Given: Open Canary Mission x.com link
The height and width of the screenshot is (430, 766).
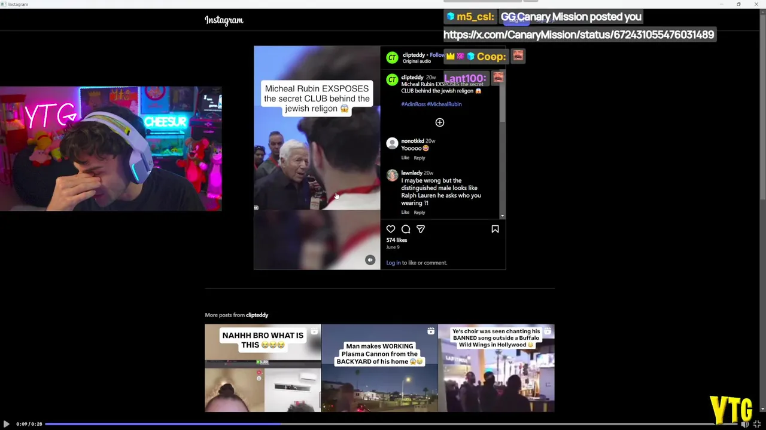Looking at the screenshot, I should (578, 35).
